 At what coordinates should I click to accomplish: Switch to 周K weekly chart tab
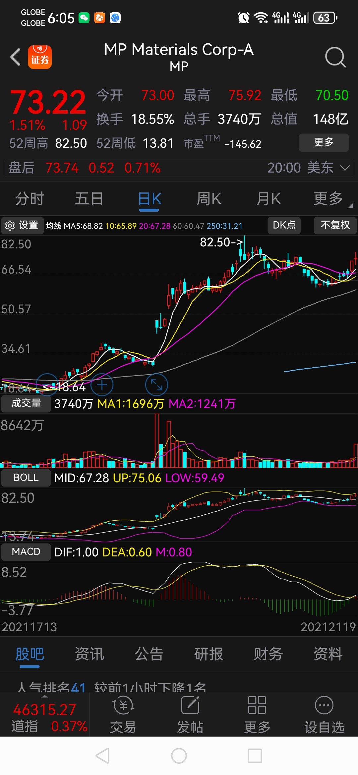click(209, 199)
